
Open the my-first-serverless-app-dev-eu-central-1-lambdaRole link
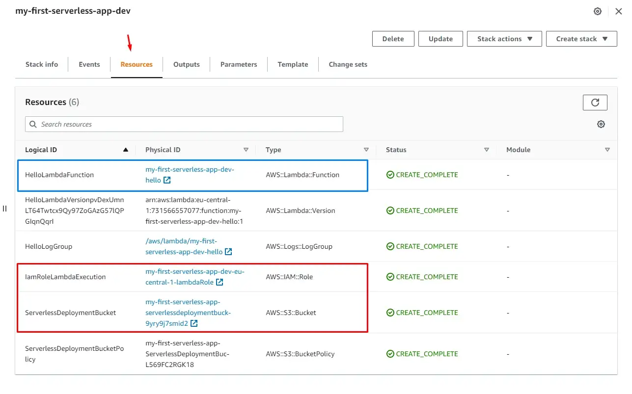click(194, 272)
